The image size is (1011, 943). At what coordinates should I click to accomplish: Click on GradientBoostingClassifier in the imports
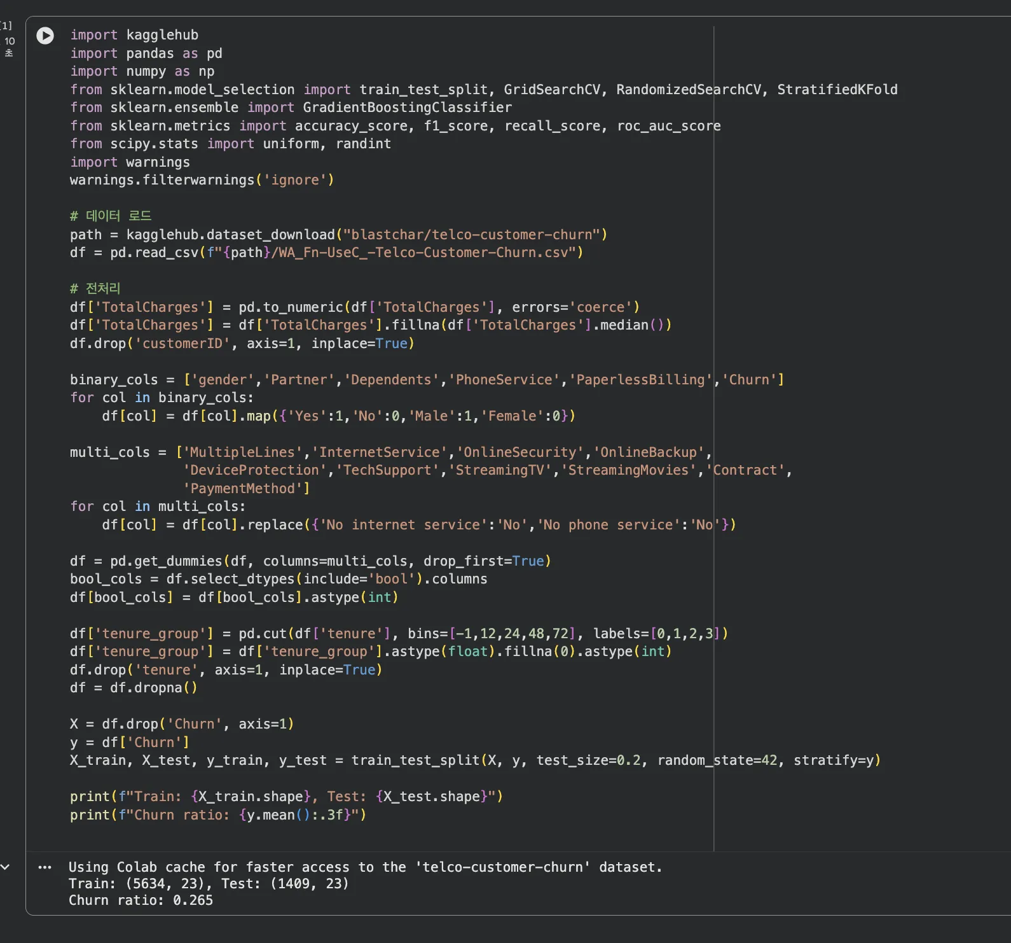[407, 108]
